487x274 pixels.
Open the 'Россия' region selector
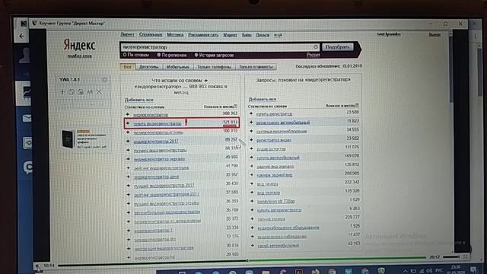[313, 55]
